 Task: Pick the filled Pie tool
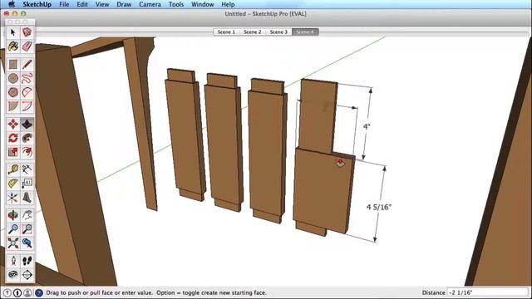(x=13, y=106)
